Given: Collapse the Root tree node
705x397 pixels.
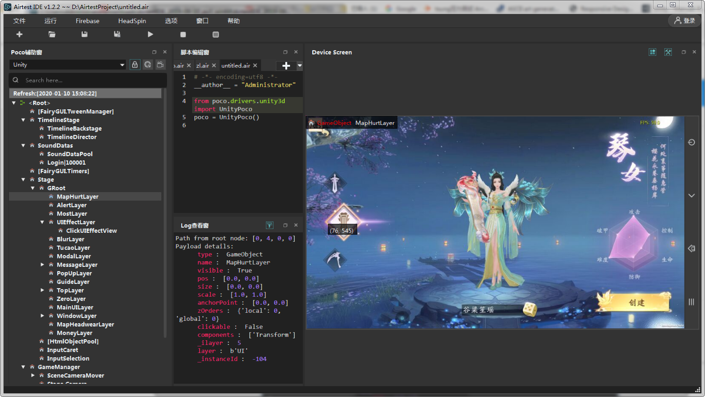Looking at the screenshot, I should click(x=14, y=103).
